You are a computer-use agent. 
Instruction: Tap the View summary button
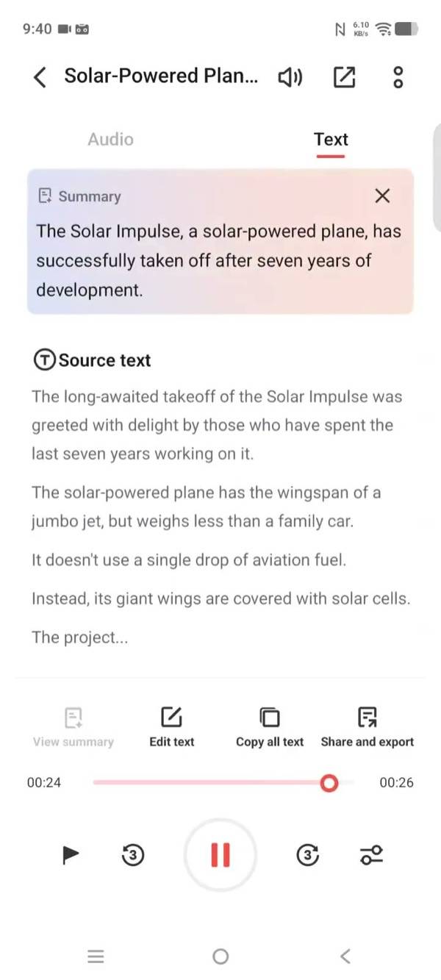tap(73, 727)
